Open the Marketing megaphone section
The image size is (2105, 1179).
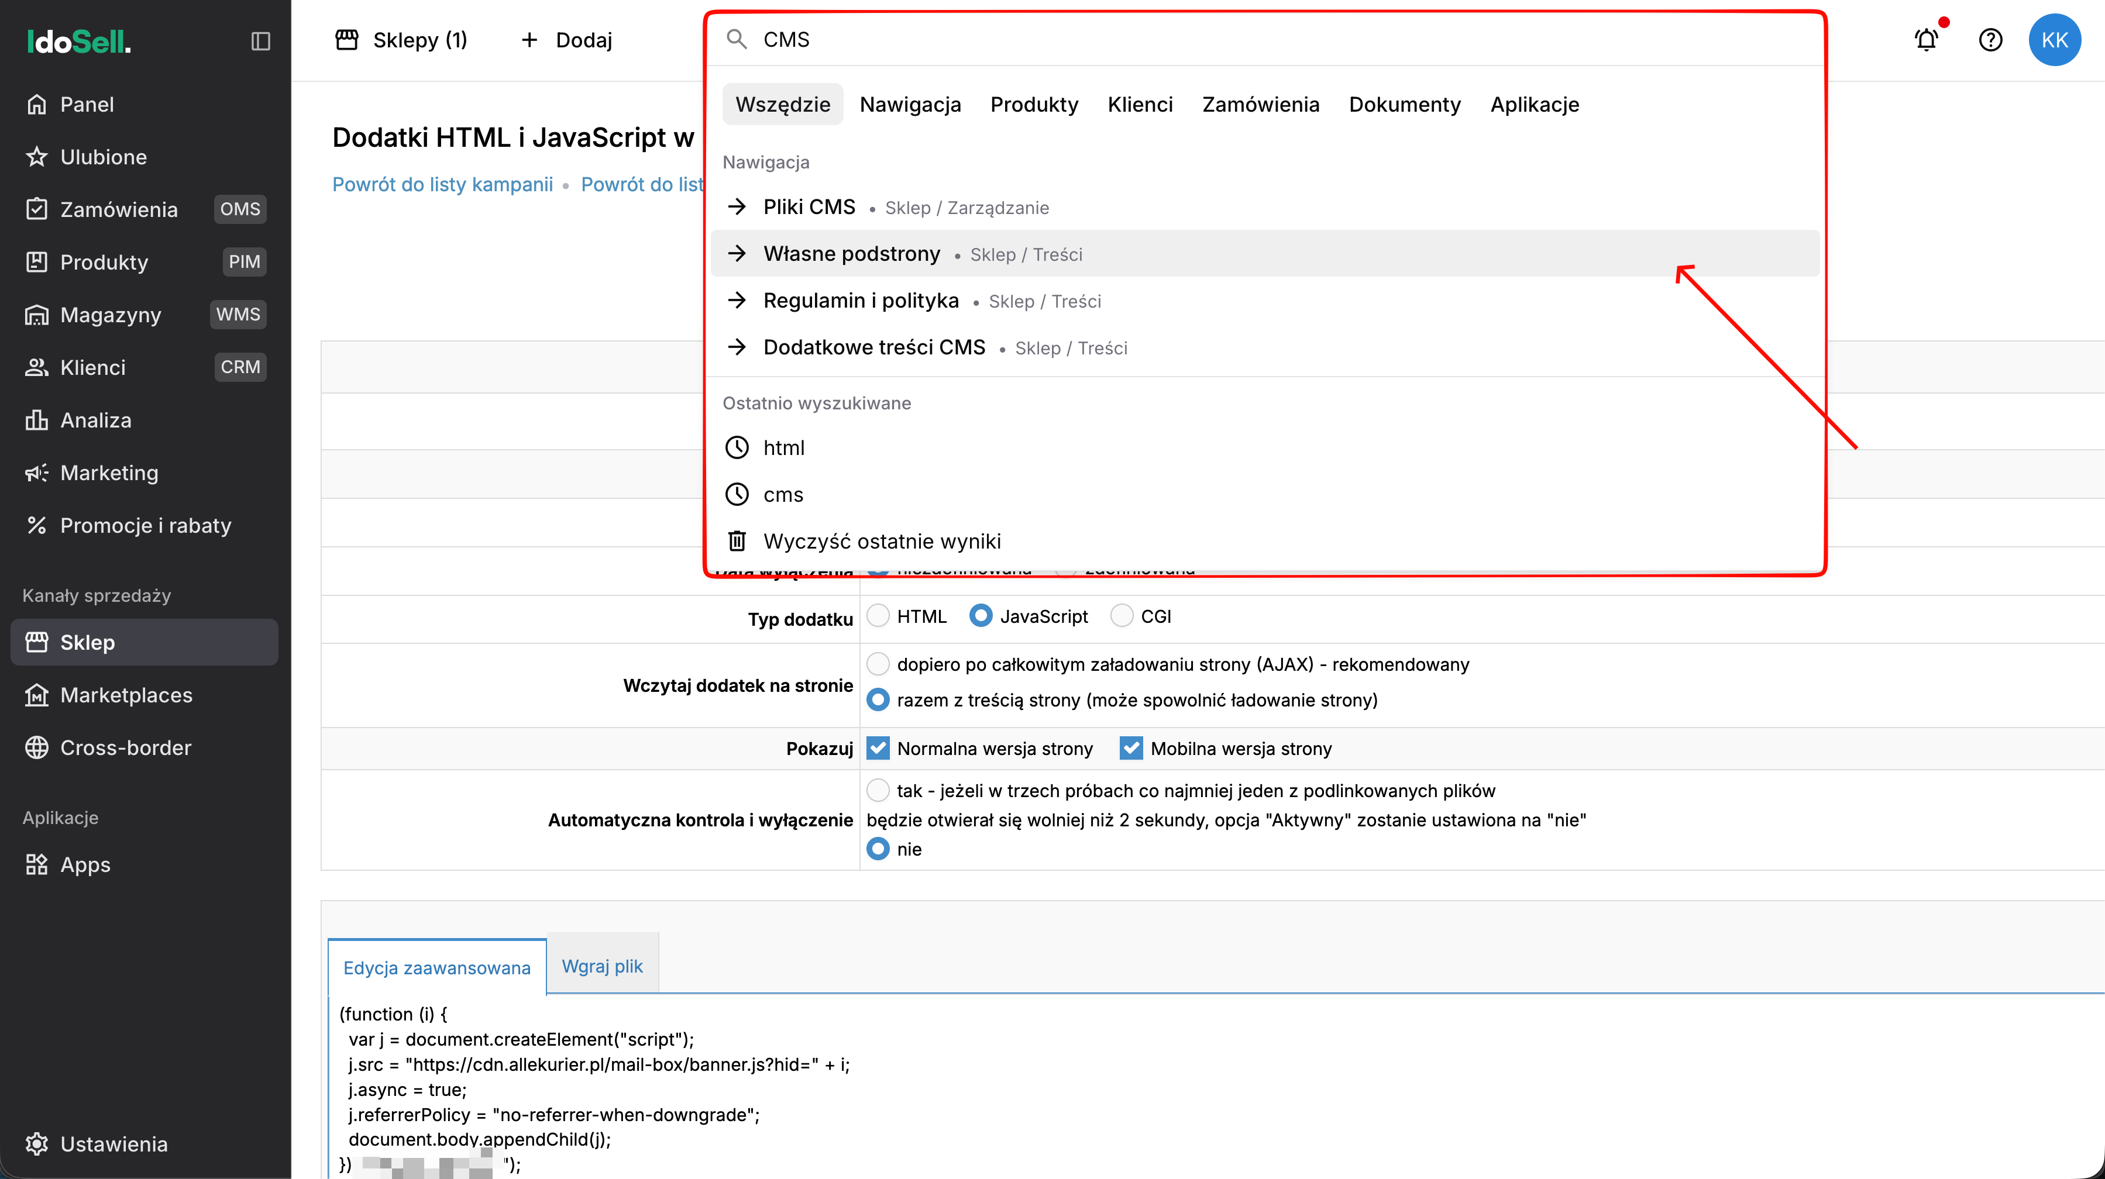click(x=145, y=473)
